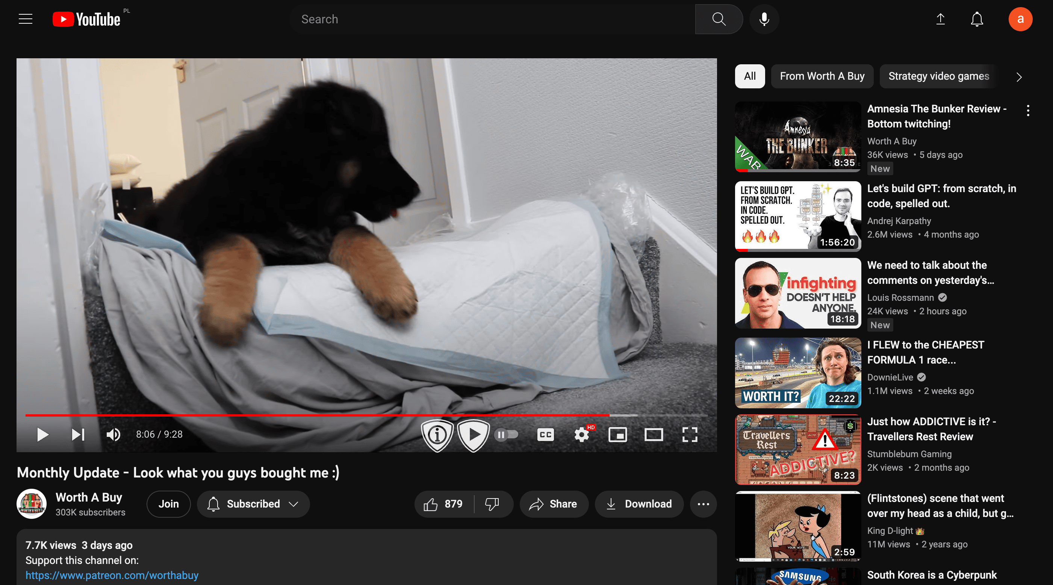This screenshot has height=585, width=1053.
Task: Go to YouTube home via logo
Action: point(86,19)
